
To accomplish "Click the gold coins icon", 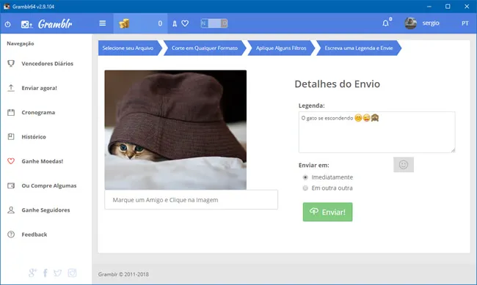I will tap(124, 23).
